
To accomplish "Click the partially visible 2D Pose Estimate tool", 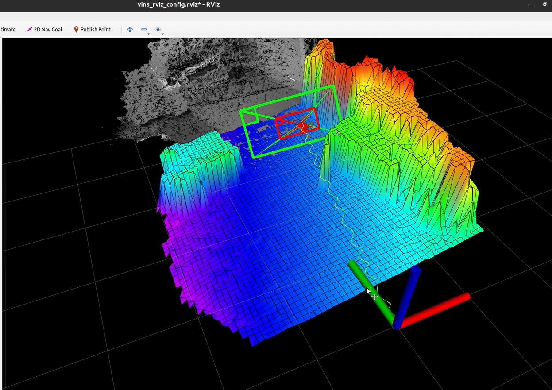I will click(8, 30).
